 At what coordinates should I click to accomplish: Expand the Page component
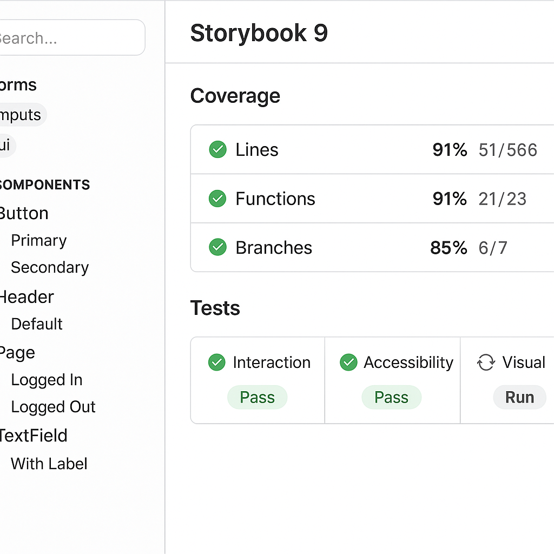click(17, 353)
